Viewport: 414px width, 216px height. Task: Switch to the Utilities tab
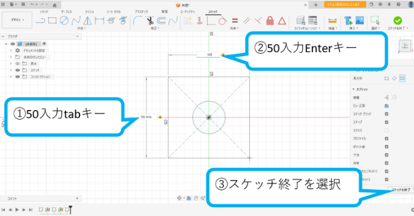coord(187,12)
